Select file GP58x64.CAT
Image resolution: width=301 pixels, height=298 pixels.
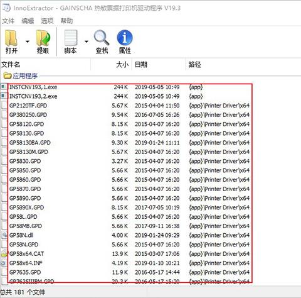26,254
